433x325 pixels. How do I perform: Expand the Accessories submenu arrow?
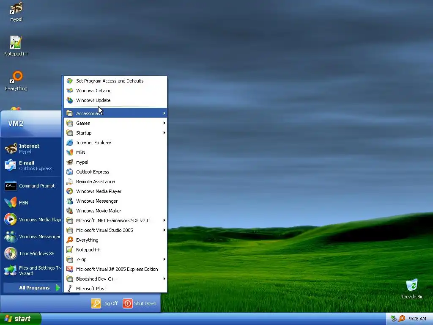[164, 113]
